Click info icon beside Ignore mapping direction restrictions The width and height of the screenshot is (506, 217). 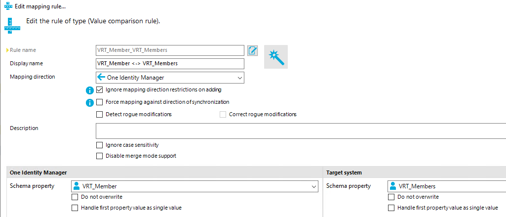click(x=90, y=90)
